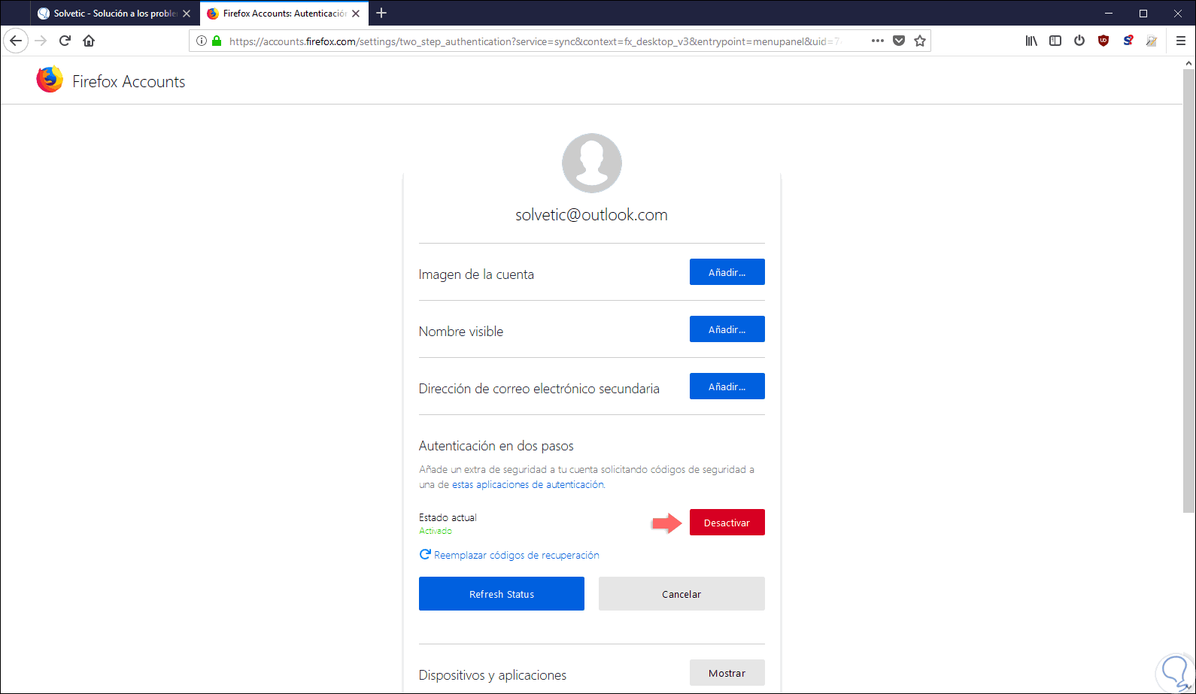Show Dispositivos y aplicaciones
The width and height of the screenshot is (1196, 694).
pos(727,673)
